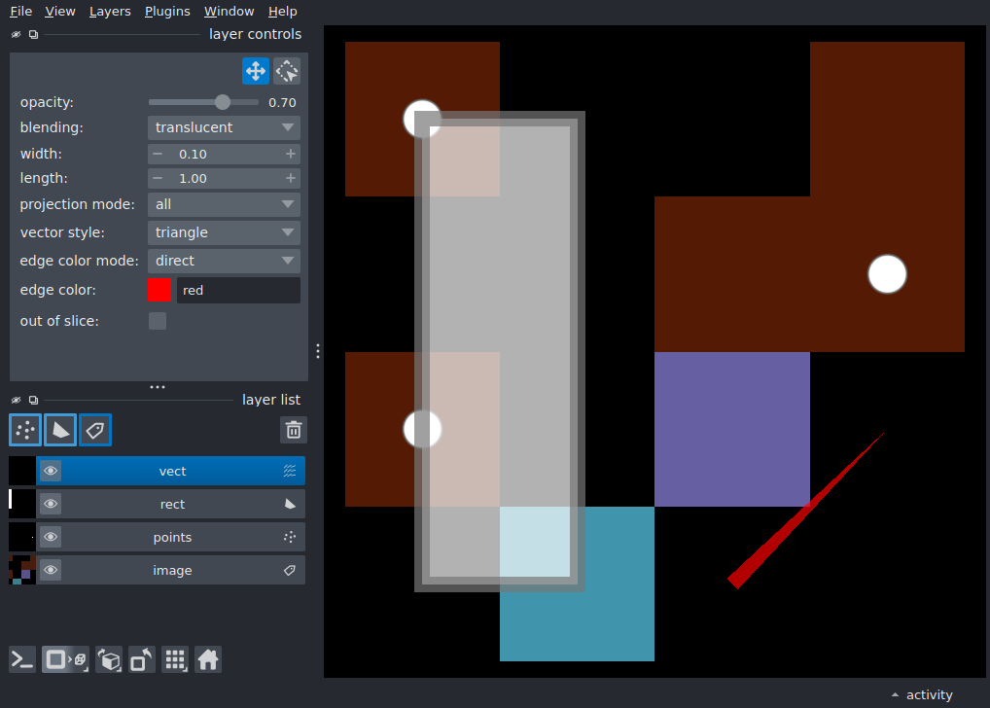Delete selected layers with trash icon
Screen dimensions: 990x708
click(294, 430)
